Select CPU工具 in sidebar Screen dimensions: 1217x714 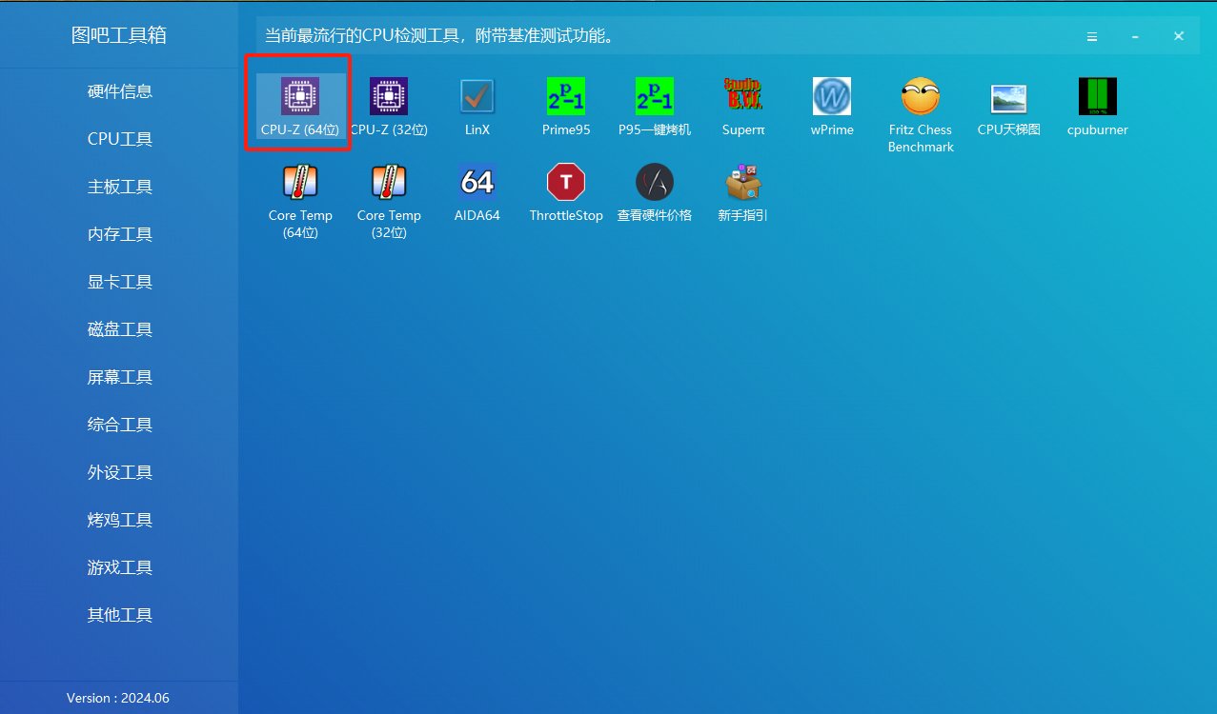(120, 139)
